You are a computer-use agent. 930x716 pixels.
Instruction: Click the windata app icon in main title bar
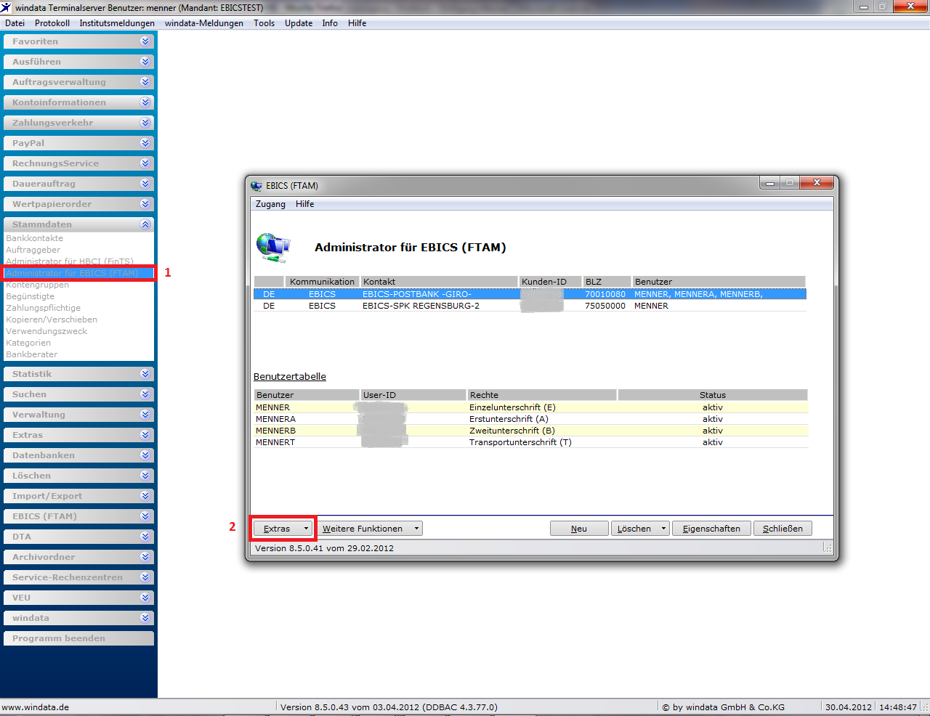(x=6, y=7)
